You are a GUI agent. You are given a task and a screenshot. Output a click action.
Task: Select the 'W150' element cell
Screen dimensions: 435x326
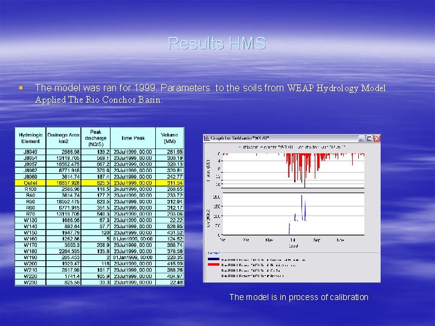click(x=31, y=232)
